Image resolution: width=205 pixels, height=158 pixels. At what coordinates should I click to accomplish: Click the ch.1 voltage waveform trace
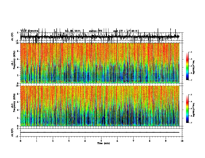[x=100, y=37]
